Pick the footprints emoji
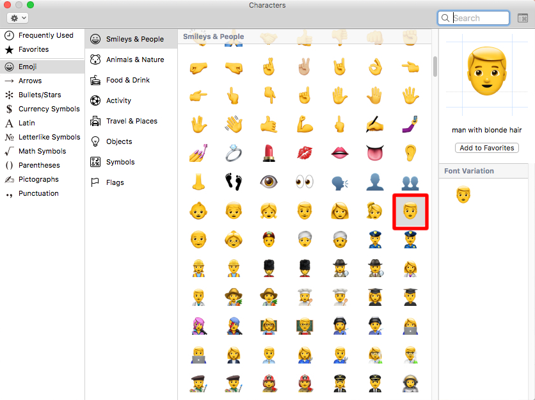Image resolution: width=535 pixels, height=400 pixels. coord(234,182)
